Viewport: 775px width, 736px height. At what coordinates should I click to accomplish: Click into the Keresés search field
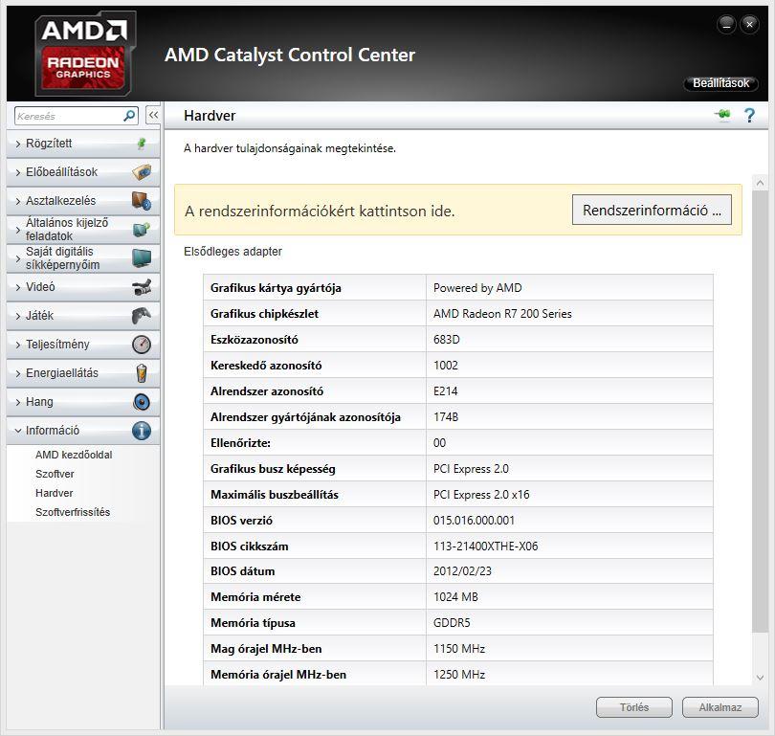tap(69, 116)
